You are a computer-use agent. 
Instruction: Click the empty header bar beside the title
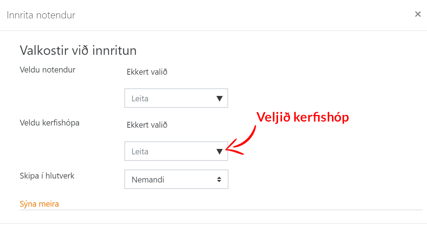(x=235, y=15)
